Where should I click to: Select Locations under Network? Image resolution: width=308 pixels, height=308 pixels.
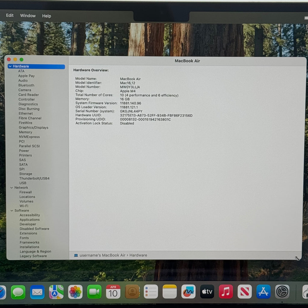pyautogui.click(x=27, y=197)
